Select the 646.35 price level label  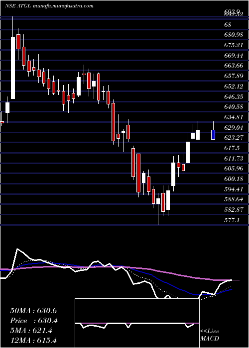click(x=234, y=96)
